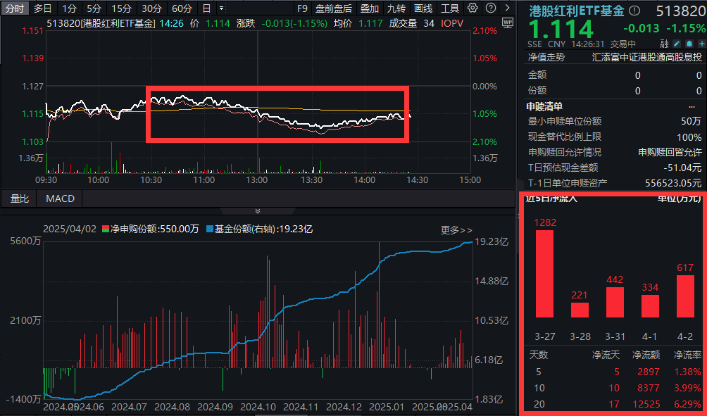
Task: Enable the F9 quick info view
Action: pos(301,8)
